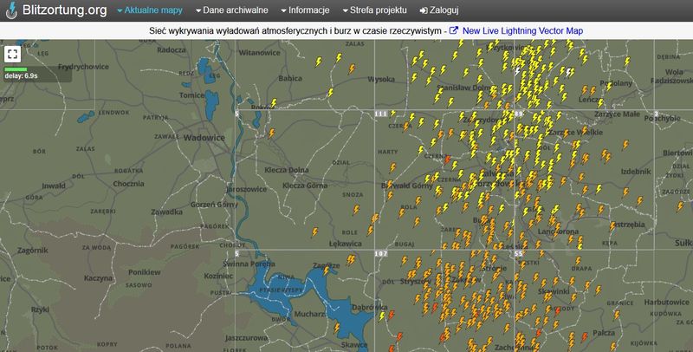Click the orange lightning marker above Wysoka
The image size is (693, 352).
pyautogui.click(x=351, y=69)
